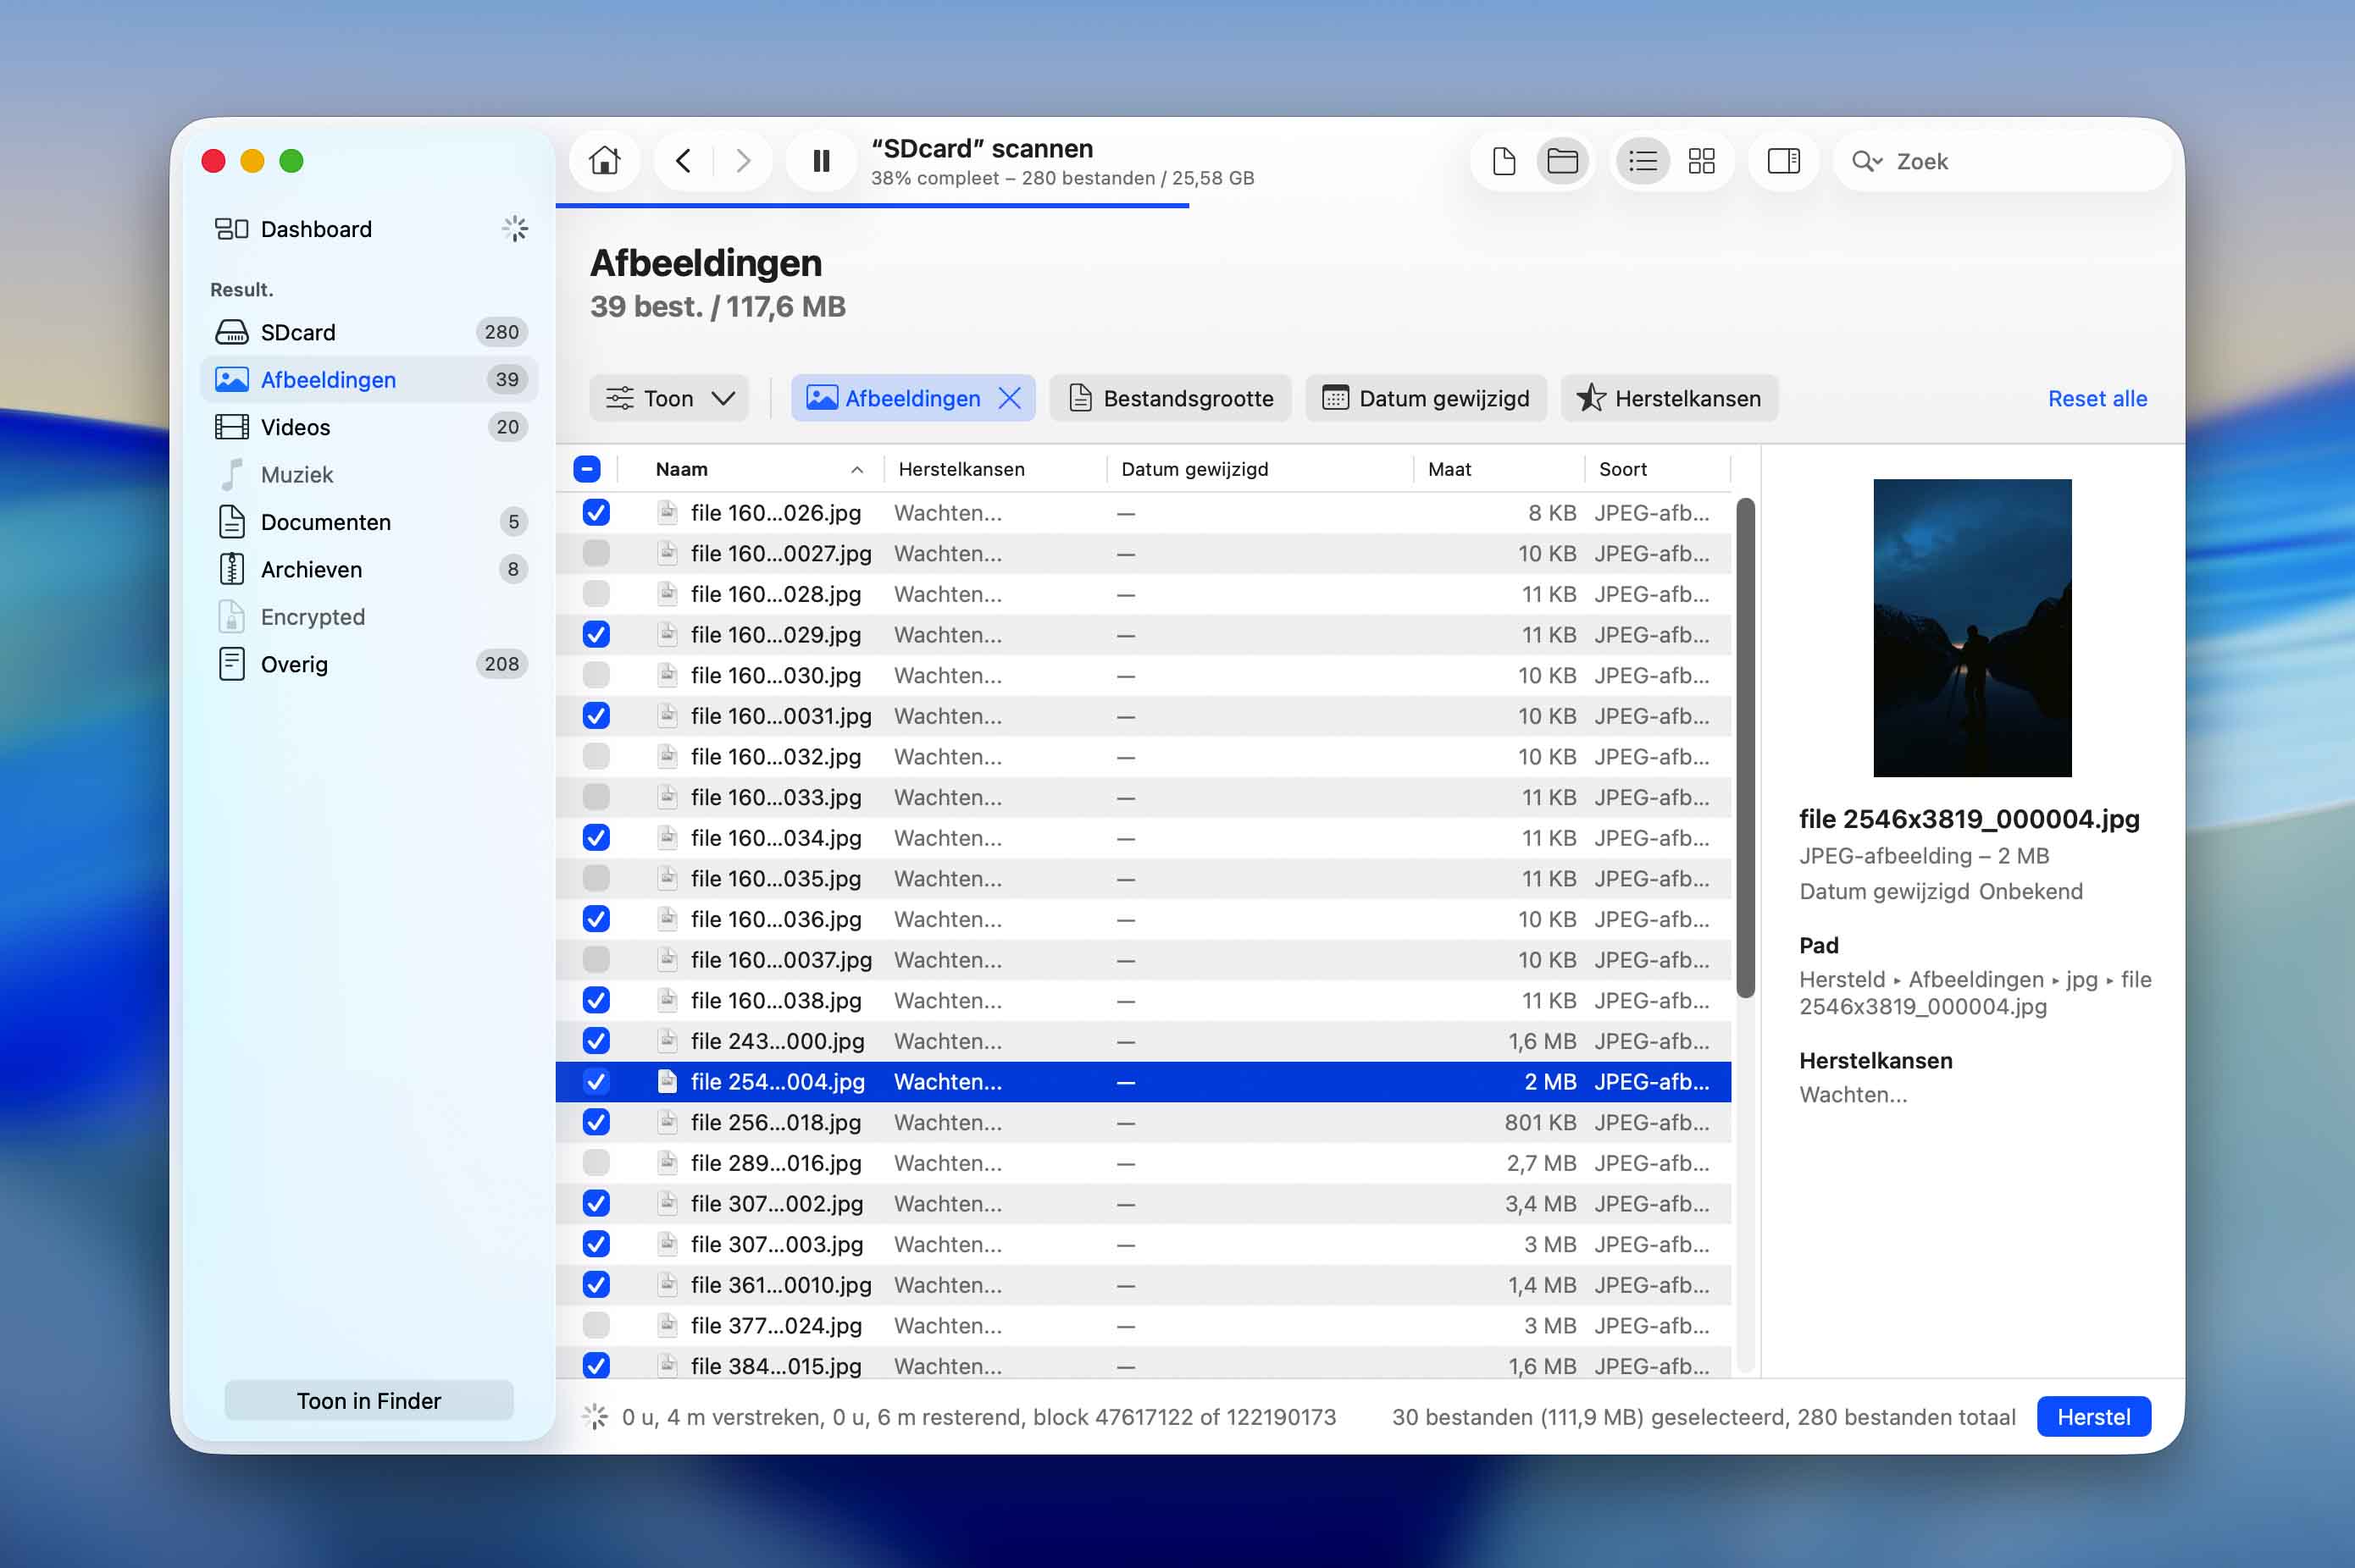The height and width of the screenshot is (1568, 2355).
Task: Navigate back with the left chevron
Action: [684, 161]
